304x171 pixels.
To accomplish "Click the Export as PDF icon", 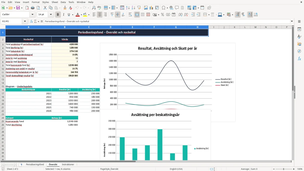I will 27,8.
